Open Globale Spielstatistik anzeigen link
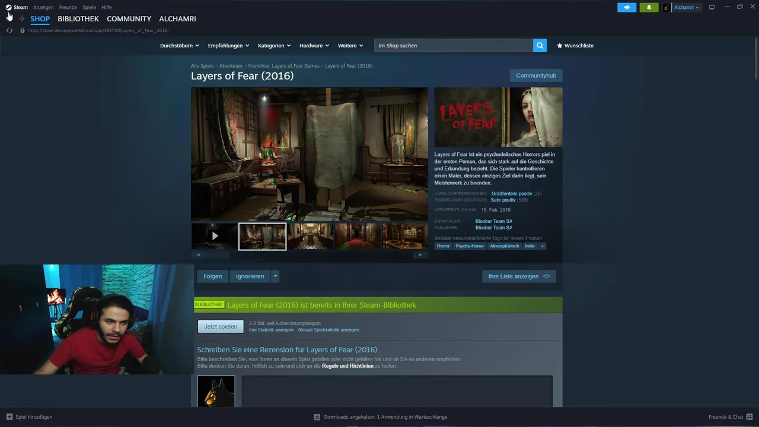 point(328,330)
